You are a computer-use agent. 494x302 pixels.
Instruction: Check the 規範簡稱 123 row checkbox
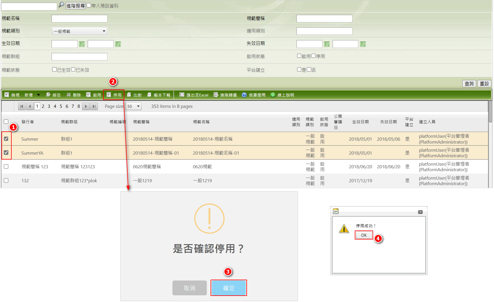[x=6, y=167]
